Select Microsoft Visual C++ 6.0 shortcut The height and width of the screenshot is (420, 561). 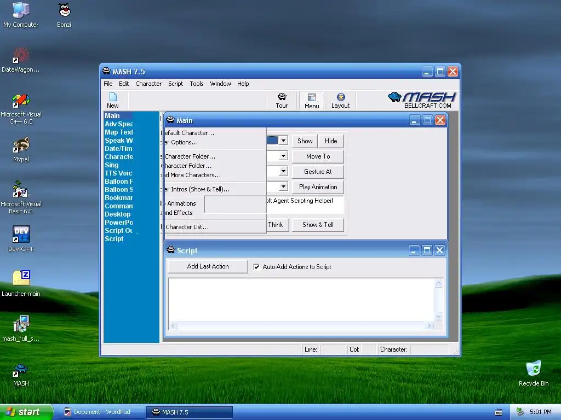coord(21,109)
